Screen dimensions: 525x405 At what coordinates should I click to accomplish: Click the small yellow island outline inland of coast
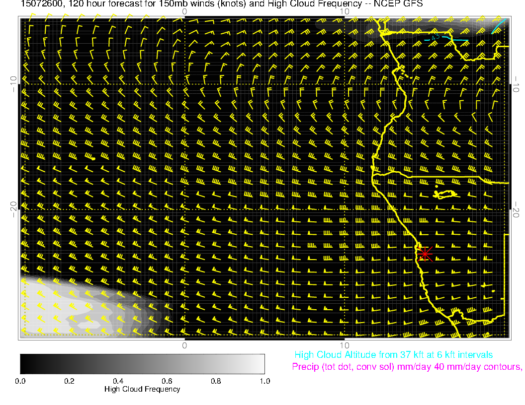445,194
